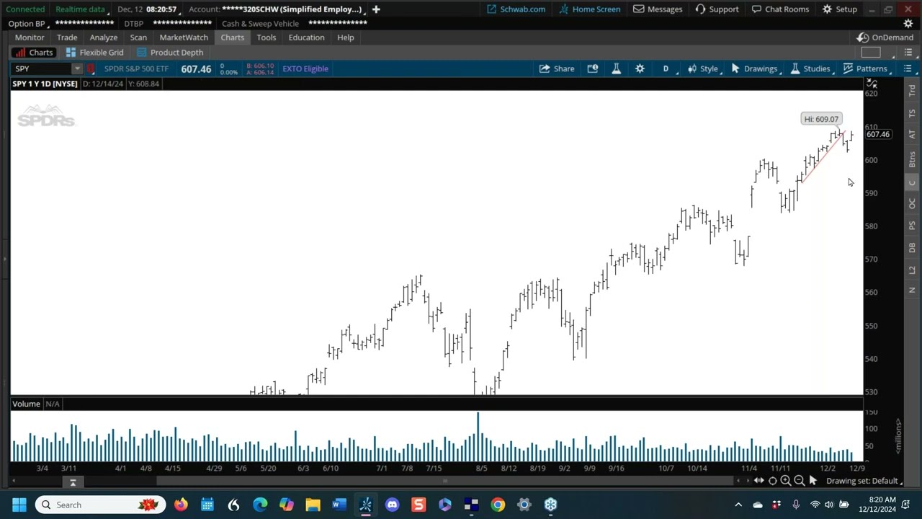This screenshot has height=519, width=922.
Task: Open File Explorer from the taskbar
Action: coord(313,505)
